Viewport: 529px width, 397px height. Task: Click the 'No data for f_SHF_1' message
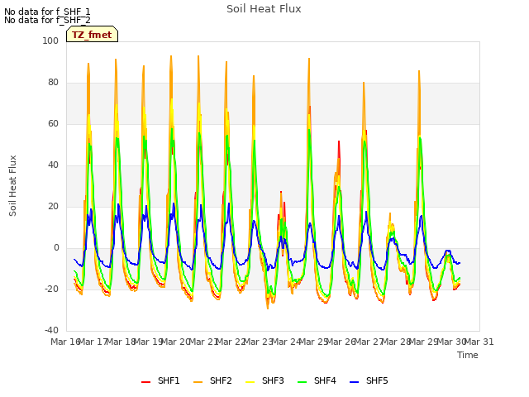click(x=47, y=12)
